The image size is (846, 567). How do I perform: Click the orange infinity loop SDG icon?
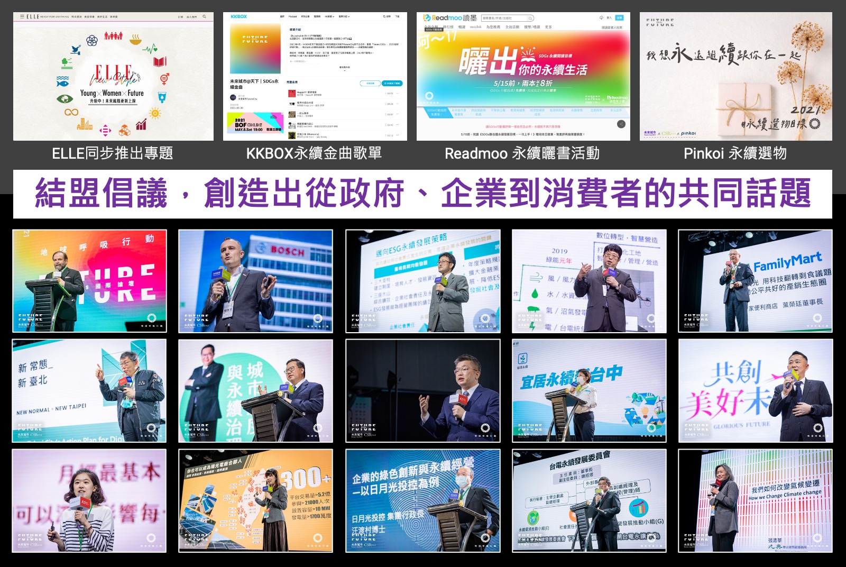[x=71, y=112]
